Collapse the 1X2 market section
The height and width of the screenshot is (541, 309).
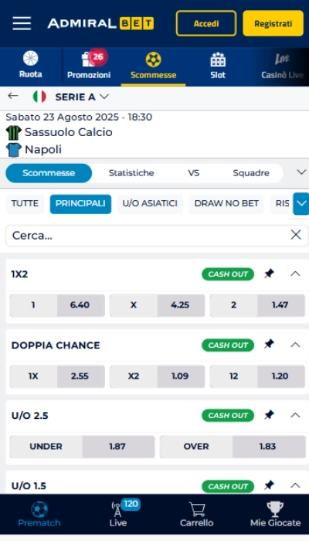pyautogui.click(x=296, y=274)
